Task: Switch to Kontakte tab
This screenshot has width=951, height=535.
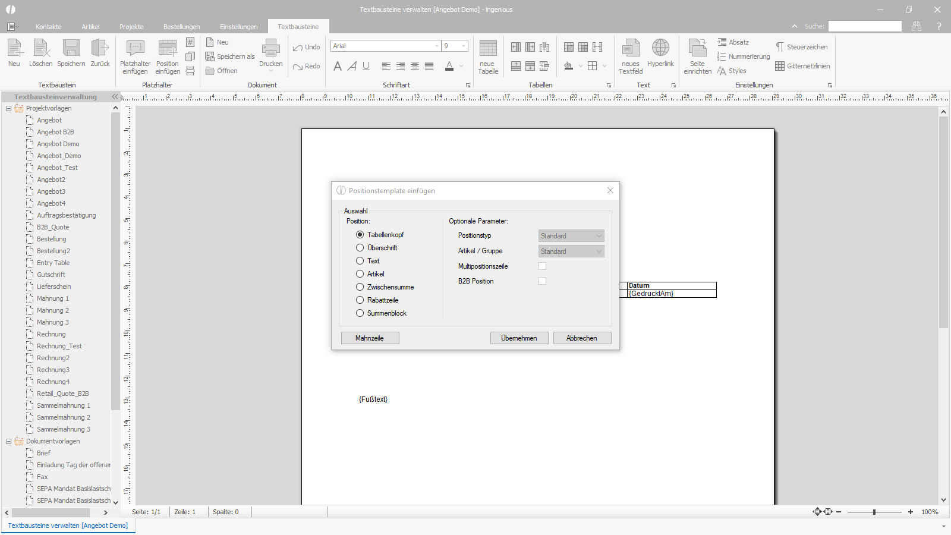Action: point(48,27)
